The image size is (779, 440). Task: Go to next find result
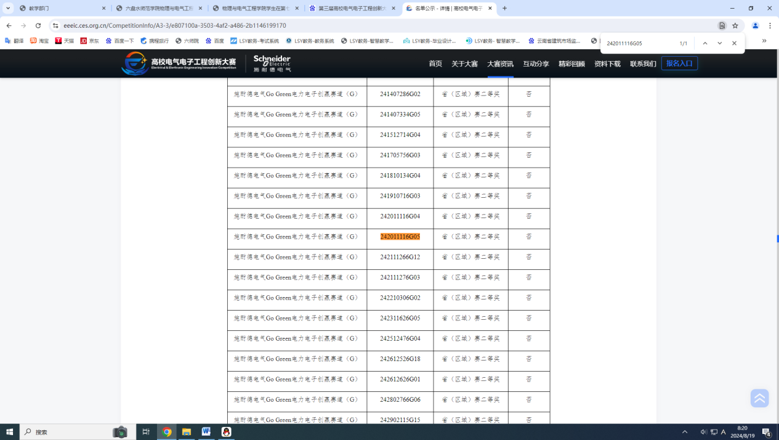[719, 43]
